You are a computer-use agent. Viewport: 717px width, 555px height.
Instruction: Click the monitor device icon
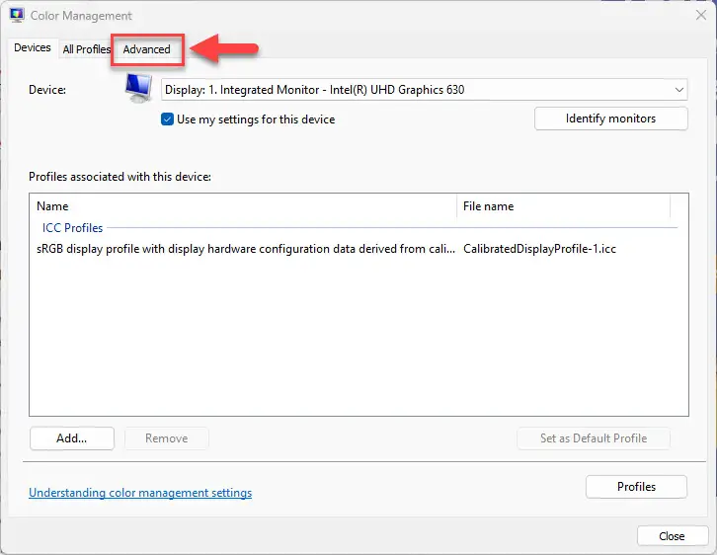pos(139,88)
